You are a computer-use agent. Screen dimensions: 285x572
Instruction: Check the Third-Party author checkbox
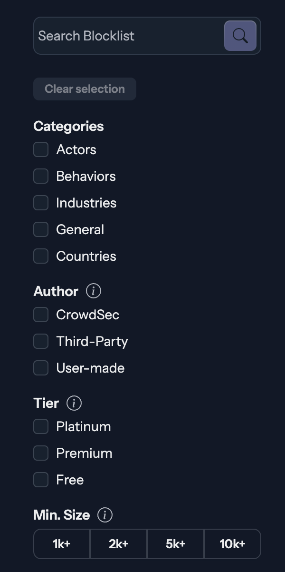(41, 341)
